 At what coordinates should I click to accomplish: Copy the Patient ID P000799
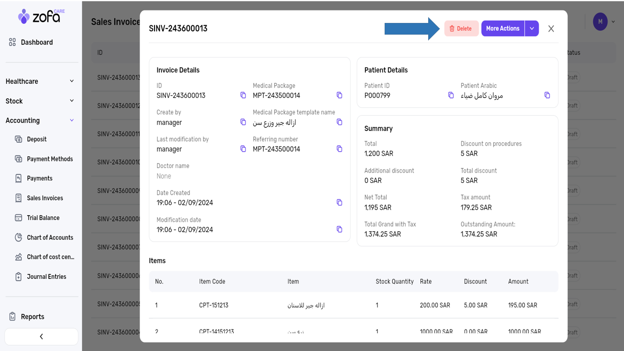[x=451, y=95]
